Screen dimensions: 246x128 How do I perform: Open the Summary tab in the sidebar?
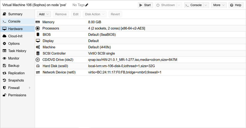tap(15, 14)
